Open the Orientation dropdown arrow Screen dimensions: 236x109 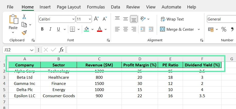tap(148, 19)
